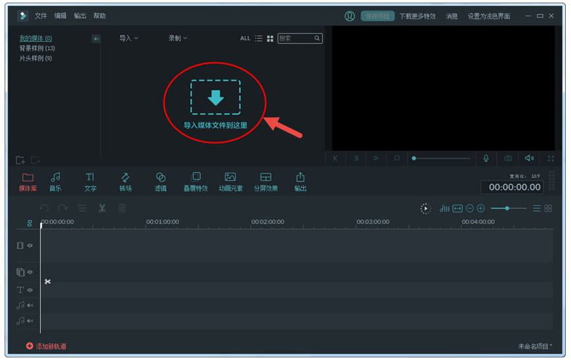Take a snapshot with the camera icon
Image resolution: width=571 pixels, height=360 pixels.
click(508, 158)
